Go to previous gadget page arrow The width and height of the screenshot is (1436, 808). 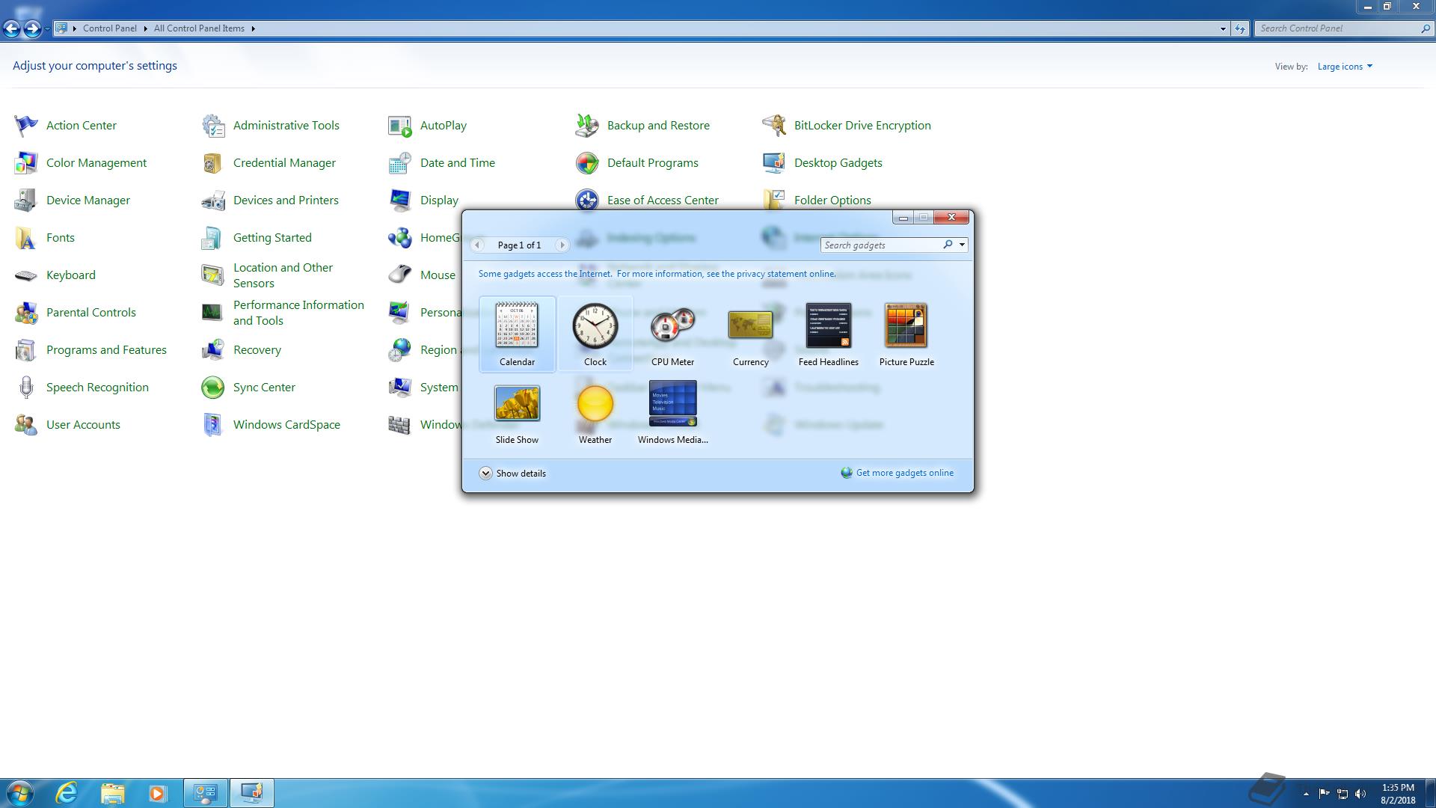477,245
